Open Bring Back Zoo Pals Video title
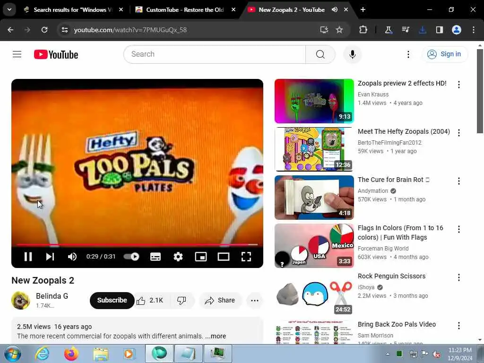The width and height of the screenshot is (484, 363). 397,324
